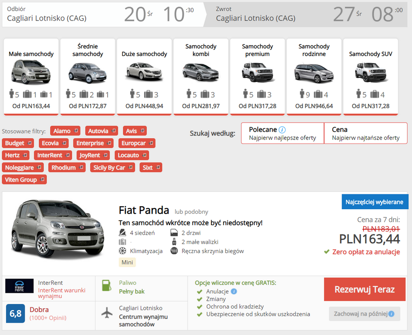This screenshot has width=412, height=335.
Task: Remove the JoyRent filter tag icon
Action: (x=105, y=155)
